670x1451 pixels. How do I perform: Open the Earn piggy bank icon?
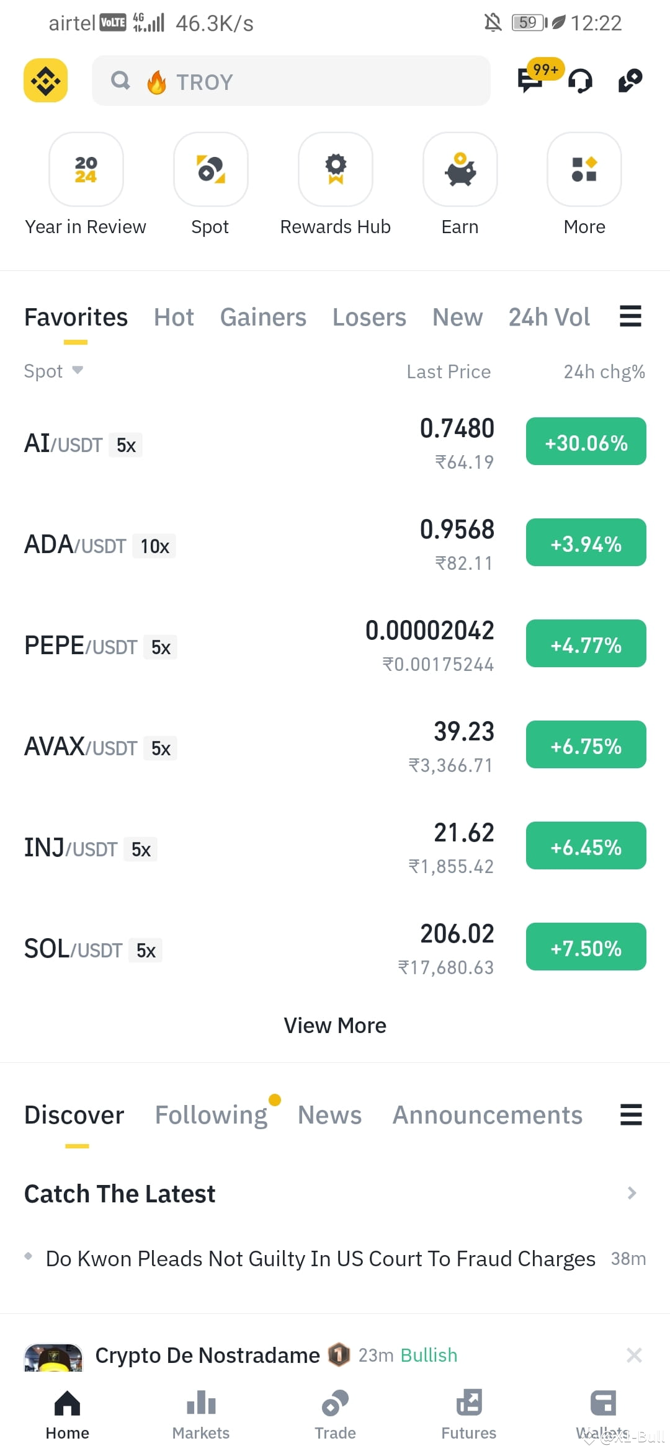(x=460, y=169)
